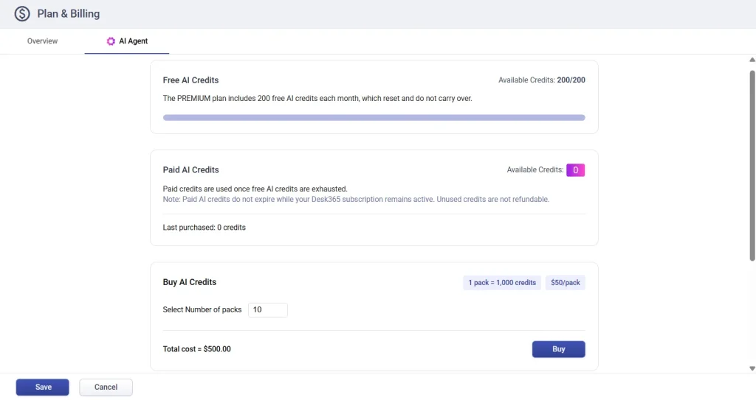
Task: Click the paid credits pink 0 badge
Action: (x=575, y=170)
